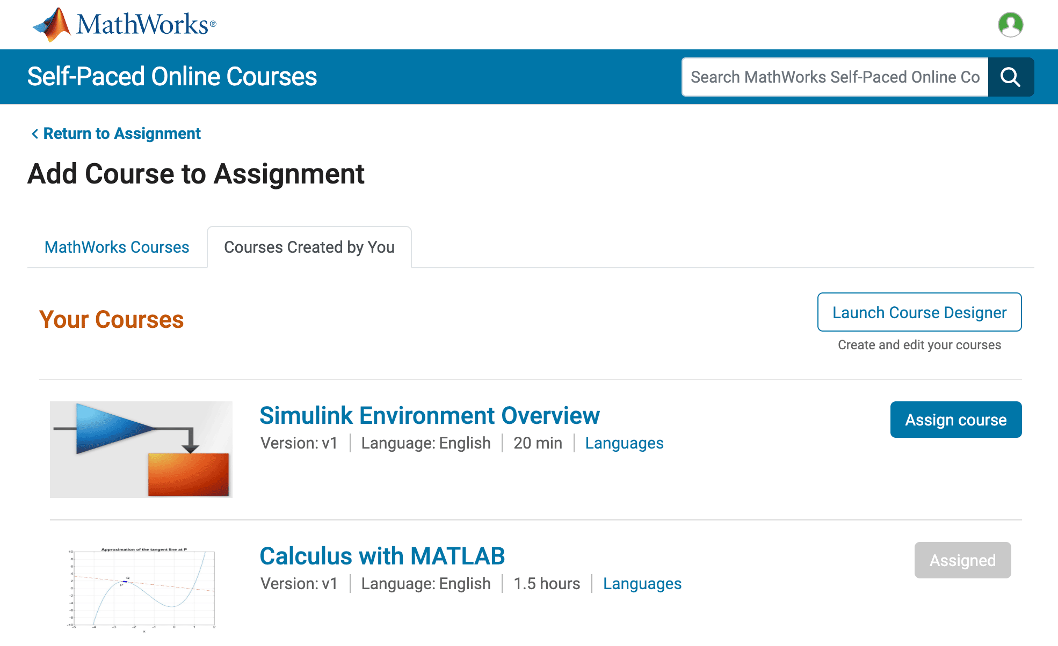Go to Self-Paced Online Courses home banner
Viewport: 1058px width, 646px height.
coord(172,77)
